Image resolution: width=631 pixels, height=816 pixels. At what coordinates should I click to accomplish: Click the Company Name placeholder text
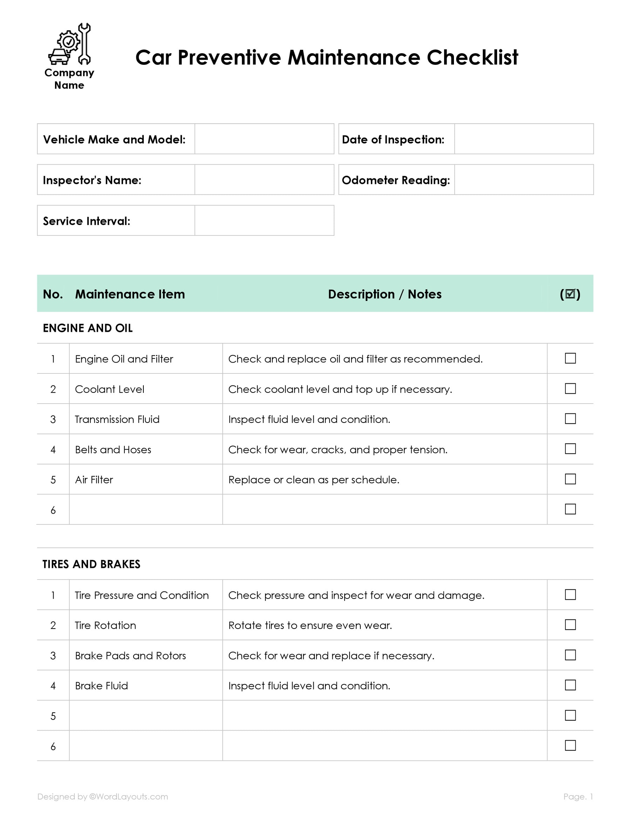(x=69, y=79)
